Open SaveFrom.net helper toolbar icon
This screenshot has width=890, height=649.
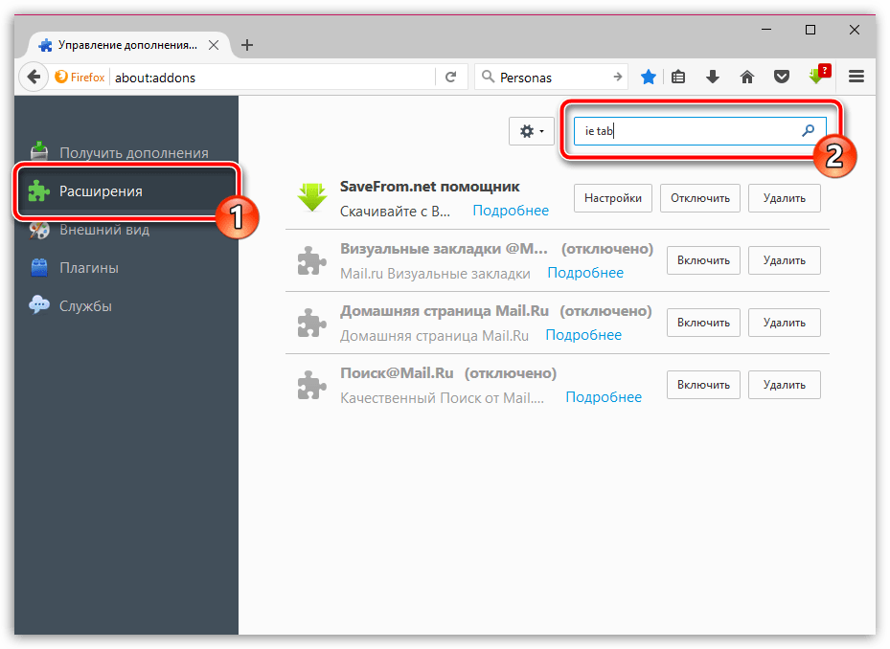click(818, 75)
